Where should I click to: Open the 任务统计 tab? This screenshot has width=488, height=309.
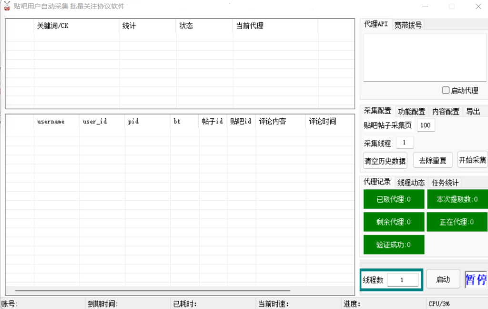tap(445, 182)
